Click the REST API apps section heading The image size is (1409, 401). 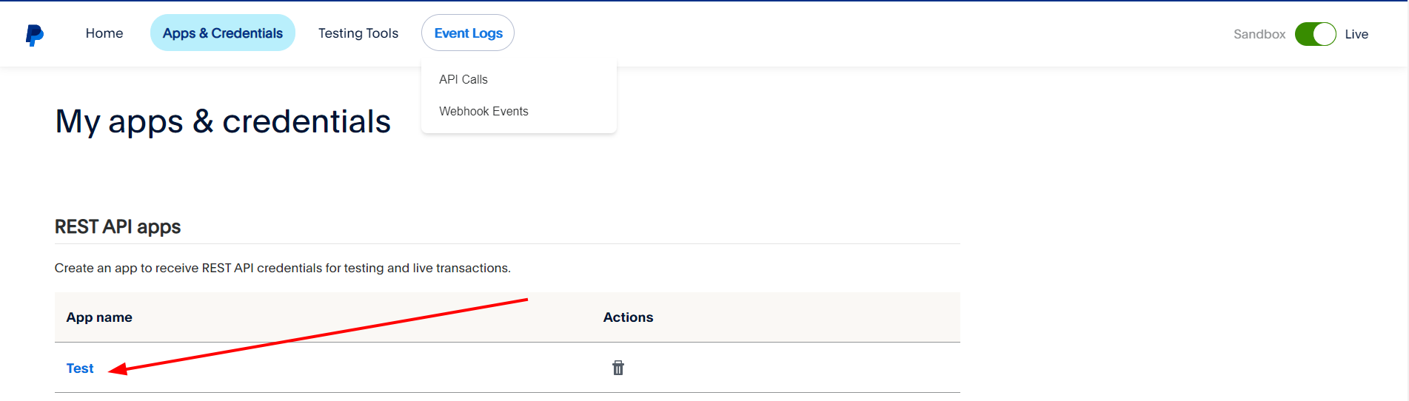click(x=118, y=226)
